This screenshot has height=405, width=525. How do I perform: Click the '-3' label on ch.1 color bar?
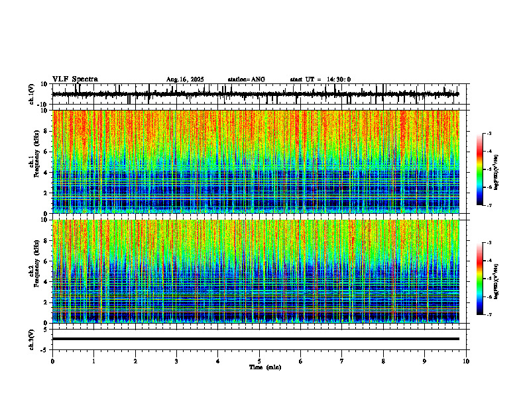point(489,133)
